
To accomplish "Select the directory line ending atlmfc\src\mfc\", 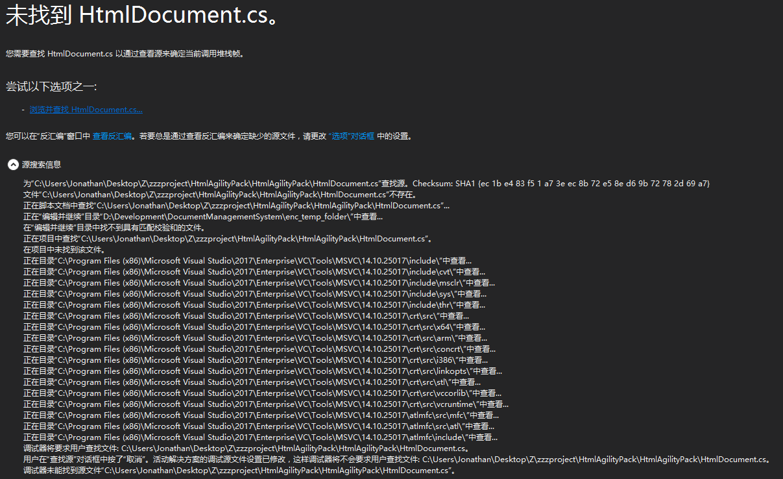I will click(x=261, y=415).
